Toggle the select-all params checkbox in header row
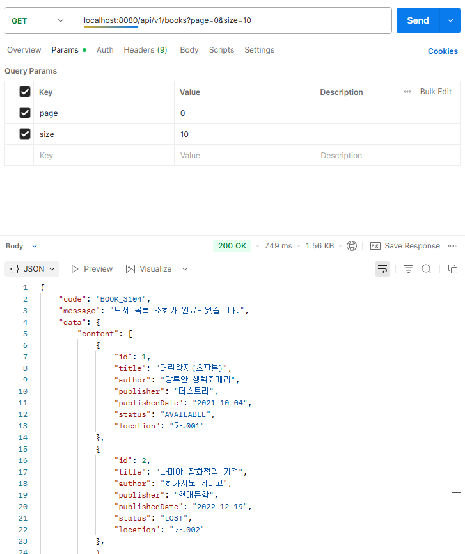The width and height of the screenshot is (465, 554). point(25,92)
